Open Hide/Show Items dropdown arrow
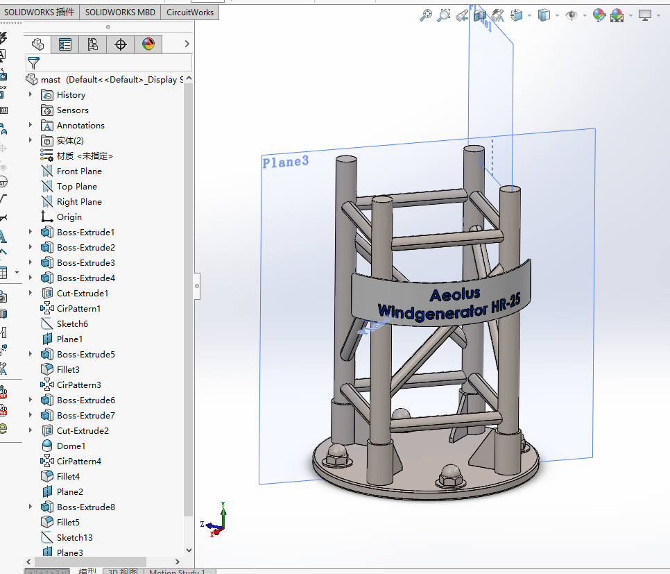The height and width of the screenshot is (574, 670). click(x=585, y=16)
